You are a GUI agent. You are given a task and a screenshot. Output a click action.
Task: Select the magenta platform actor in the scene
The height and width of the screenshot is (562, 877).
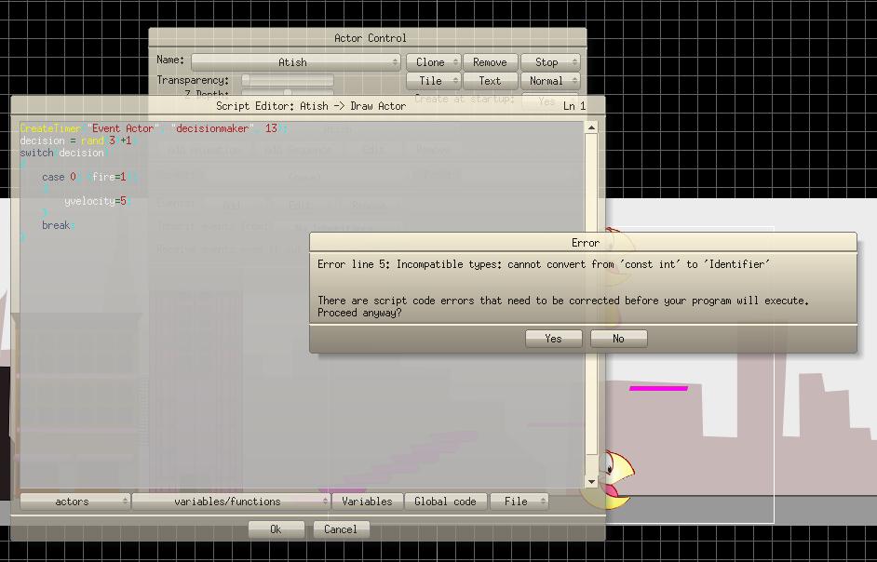click(x=658, y=388)
